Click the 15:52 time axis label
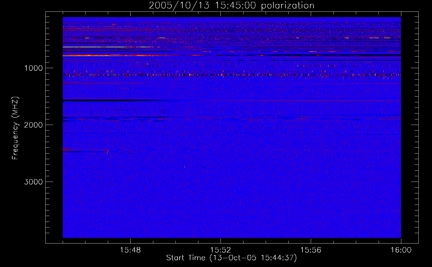 click(221, 250)
